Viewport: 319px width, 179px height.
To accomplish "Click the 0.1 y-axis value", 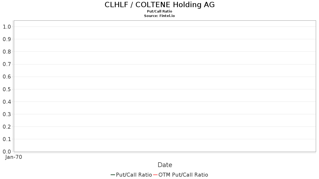I will point(7,139).
